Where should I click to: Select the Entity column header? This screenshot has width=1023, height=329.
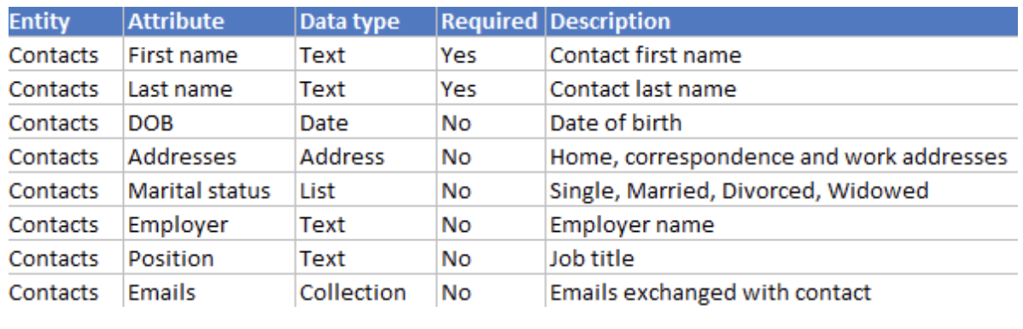click(x=65, y=22)
